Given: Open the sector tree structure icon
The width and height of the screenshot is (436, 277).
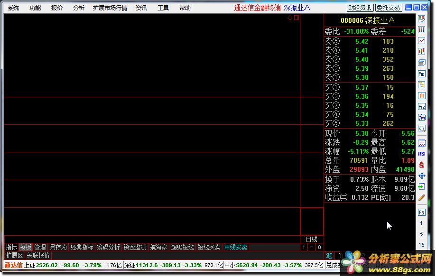Looking at the screenshot, I should 422,85.
